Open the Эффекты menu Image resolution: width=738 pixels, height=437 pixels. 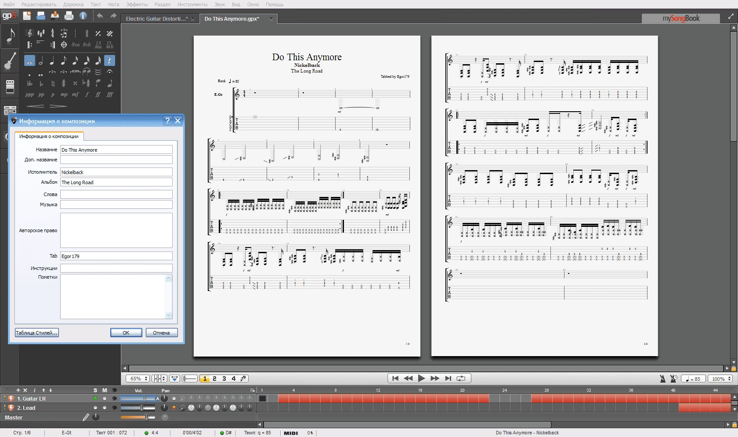point(137,4)
